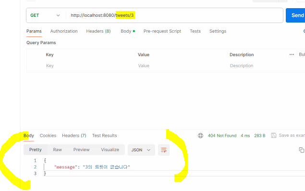Image resolution: width=305 pixels, height=191 pixels.
Task: Open the Authorization tab
Action: point(64,31)
